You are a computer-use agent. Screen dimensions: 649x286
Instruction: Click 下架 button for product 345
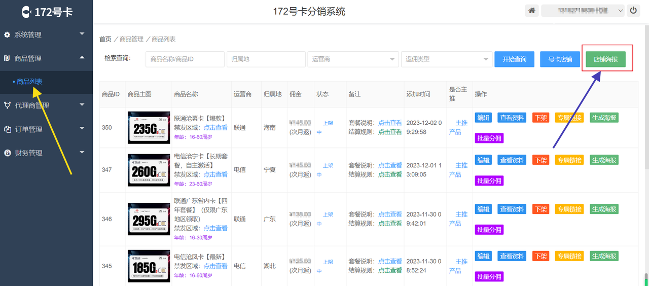tap(541, 256)
